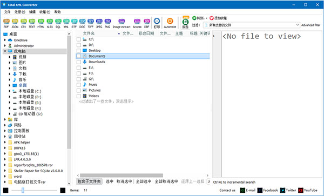This screenshot has width=324, height=196.
Task: Open the report (报告) icon
Action: (186, 23)
